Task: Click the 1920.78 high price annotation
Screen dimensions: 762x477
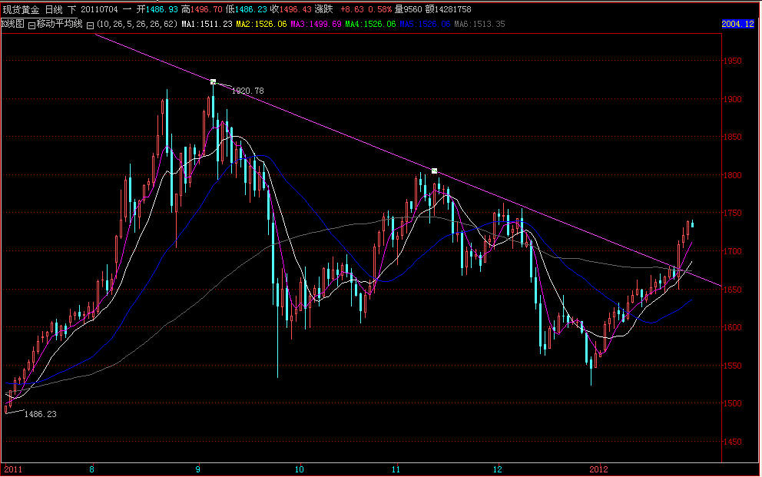Action: pos(248,91)
